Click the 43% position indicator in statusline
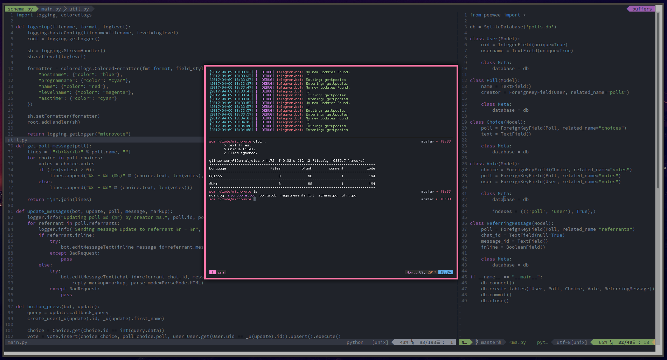This screenshot has width=667, height=360. (404, 342)
